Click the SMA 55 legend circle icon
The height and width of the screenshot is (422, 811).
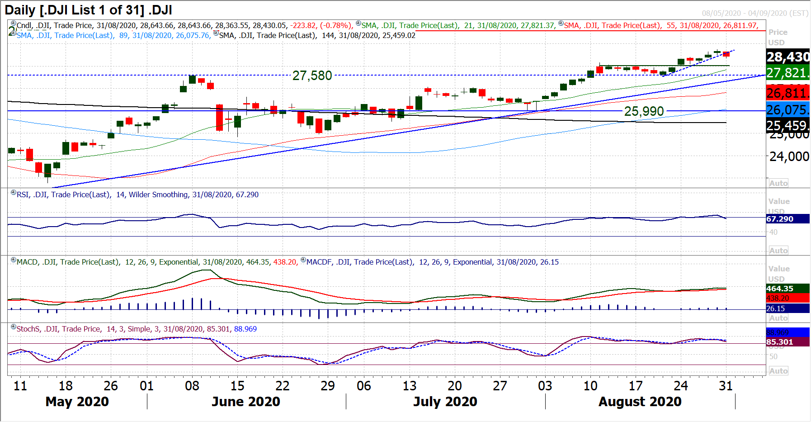(x=561, y=24)
